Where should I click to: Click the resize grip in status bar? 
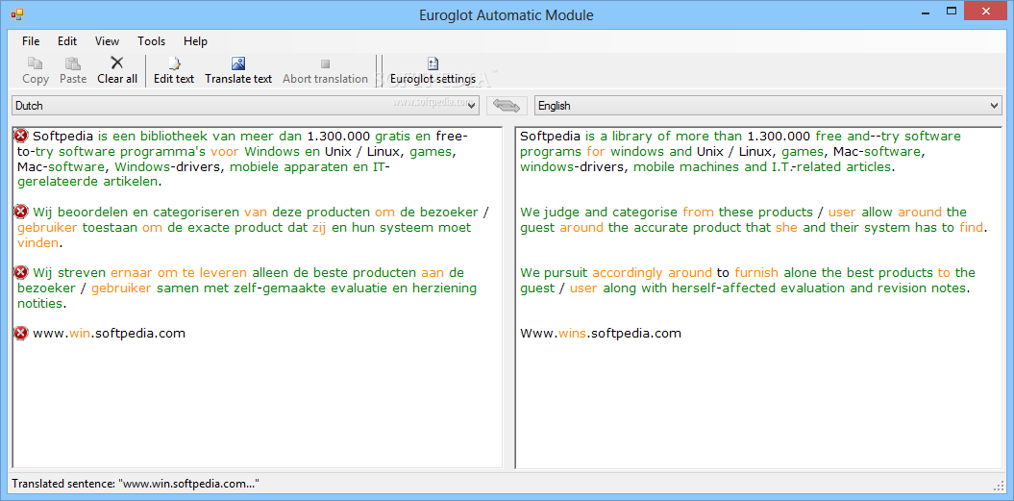point(998,485)
